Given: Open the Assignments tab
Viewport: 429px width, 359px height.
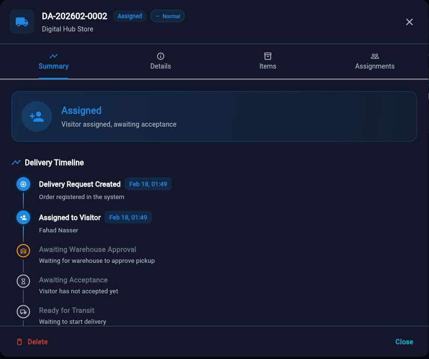Looking at the screenshot, I should click(375, 61).
